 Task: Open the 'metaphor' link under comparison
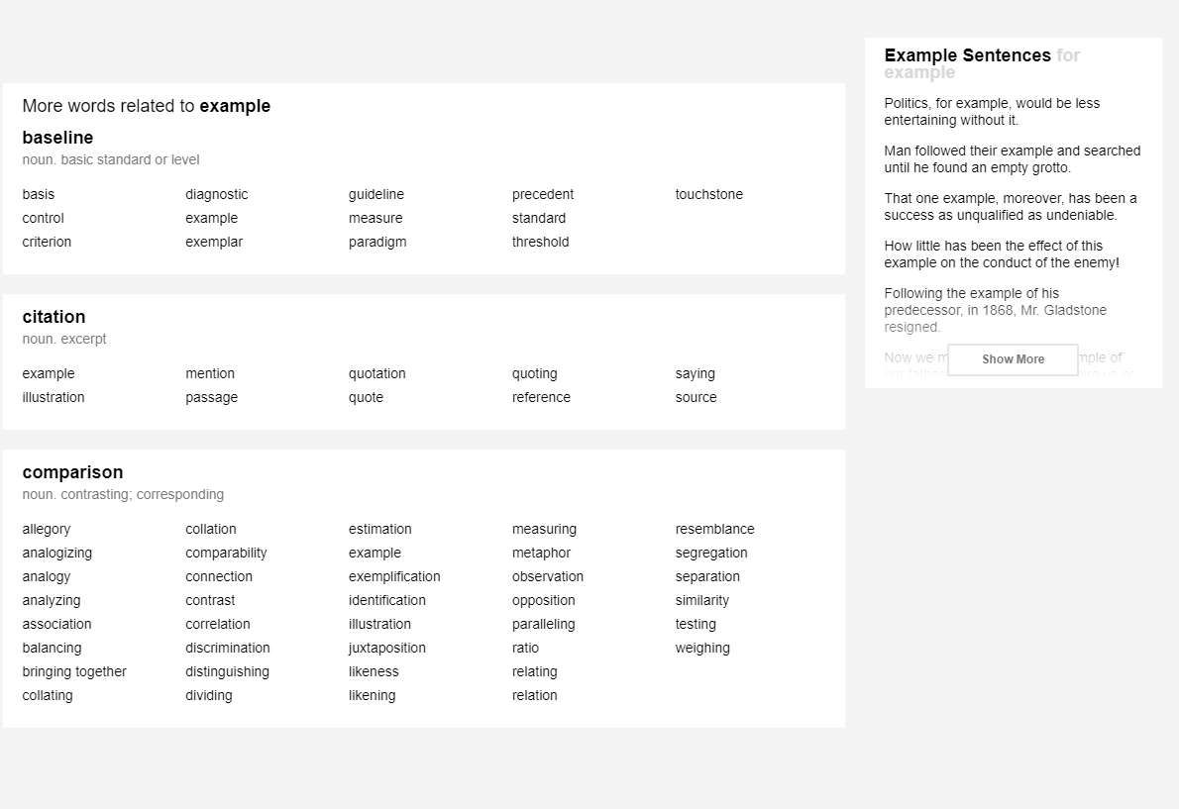(x=541, y=553)
